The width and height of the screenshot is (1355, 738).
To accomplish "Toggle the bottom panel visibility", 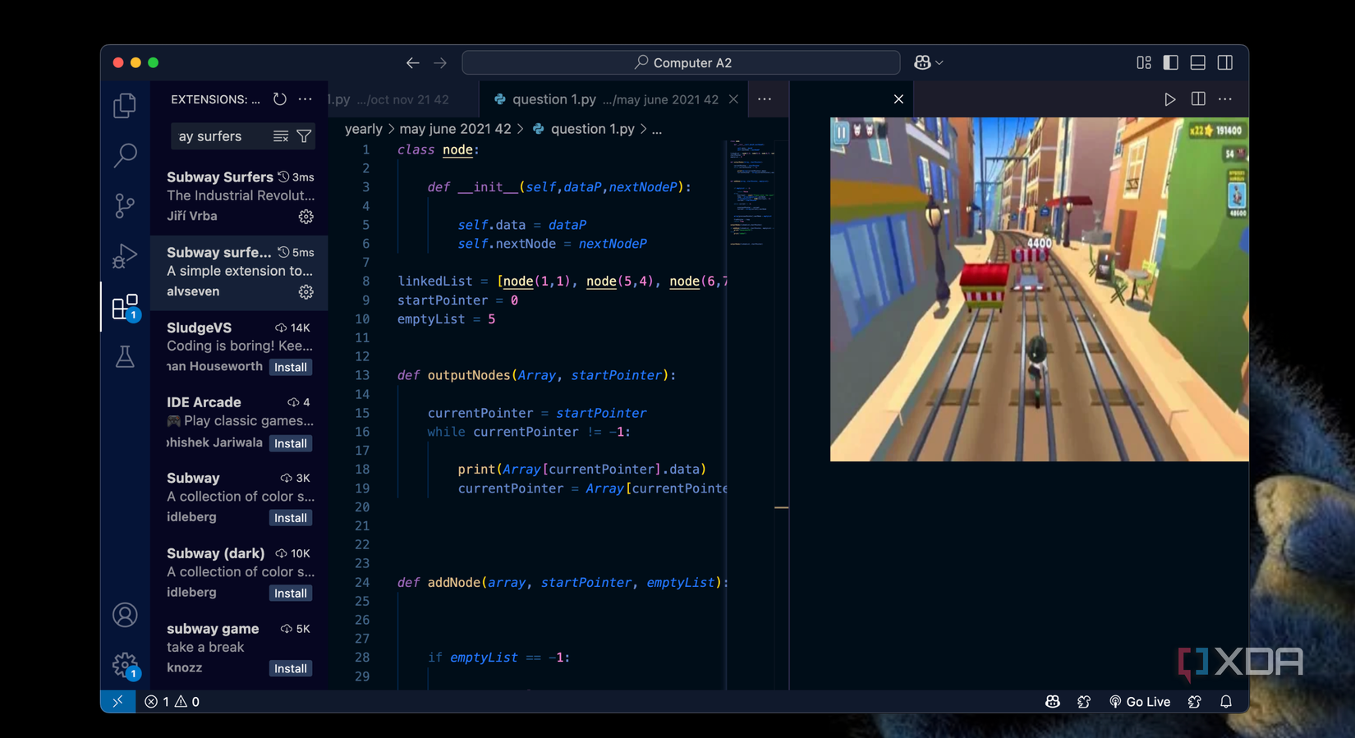I will pyautogui.click(x=1197, y=62).
